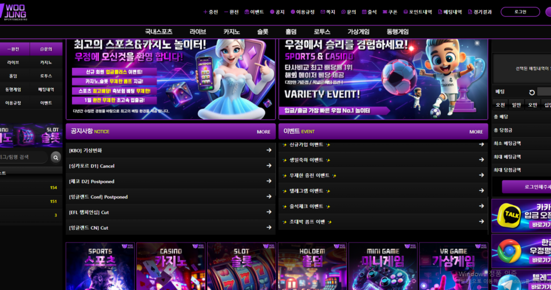
Task: Click the search magnifier icon in the sidebar
Action: [x=56, y=157]
